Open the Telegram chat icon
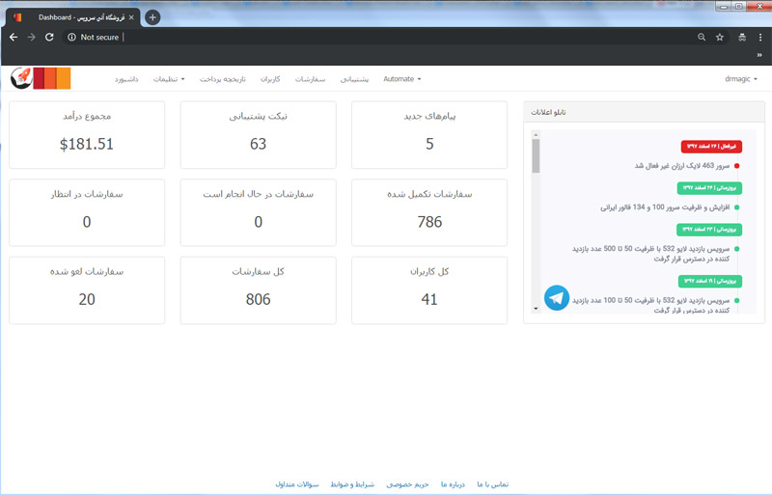This screenshot has width=772, height=495. pyautogui.click(x=557, y=298)
